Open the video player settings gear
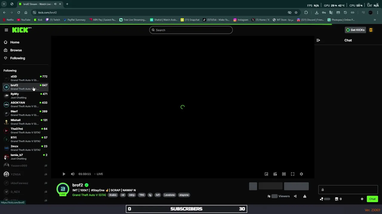The width and height of the screenshot is (382, 214). (x=301, y=174)
